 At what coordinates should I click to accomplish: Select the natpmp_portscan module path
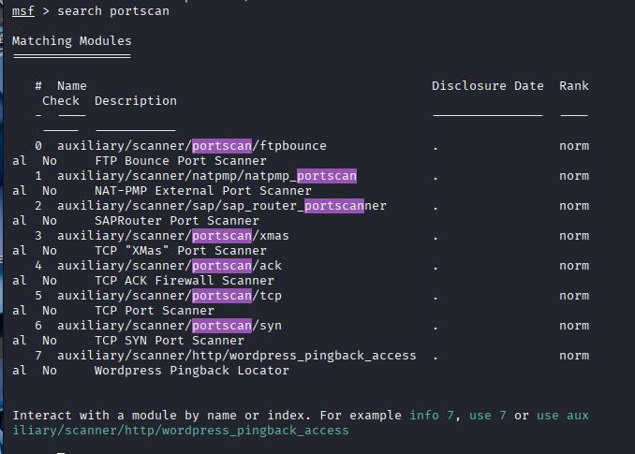[x=206, y=176]
